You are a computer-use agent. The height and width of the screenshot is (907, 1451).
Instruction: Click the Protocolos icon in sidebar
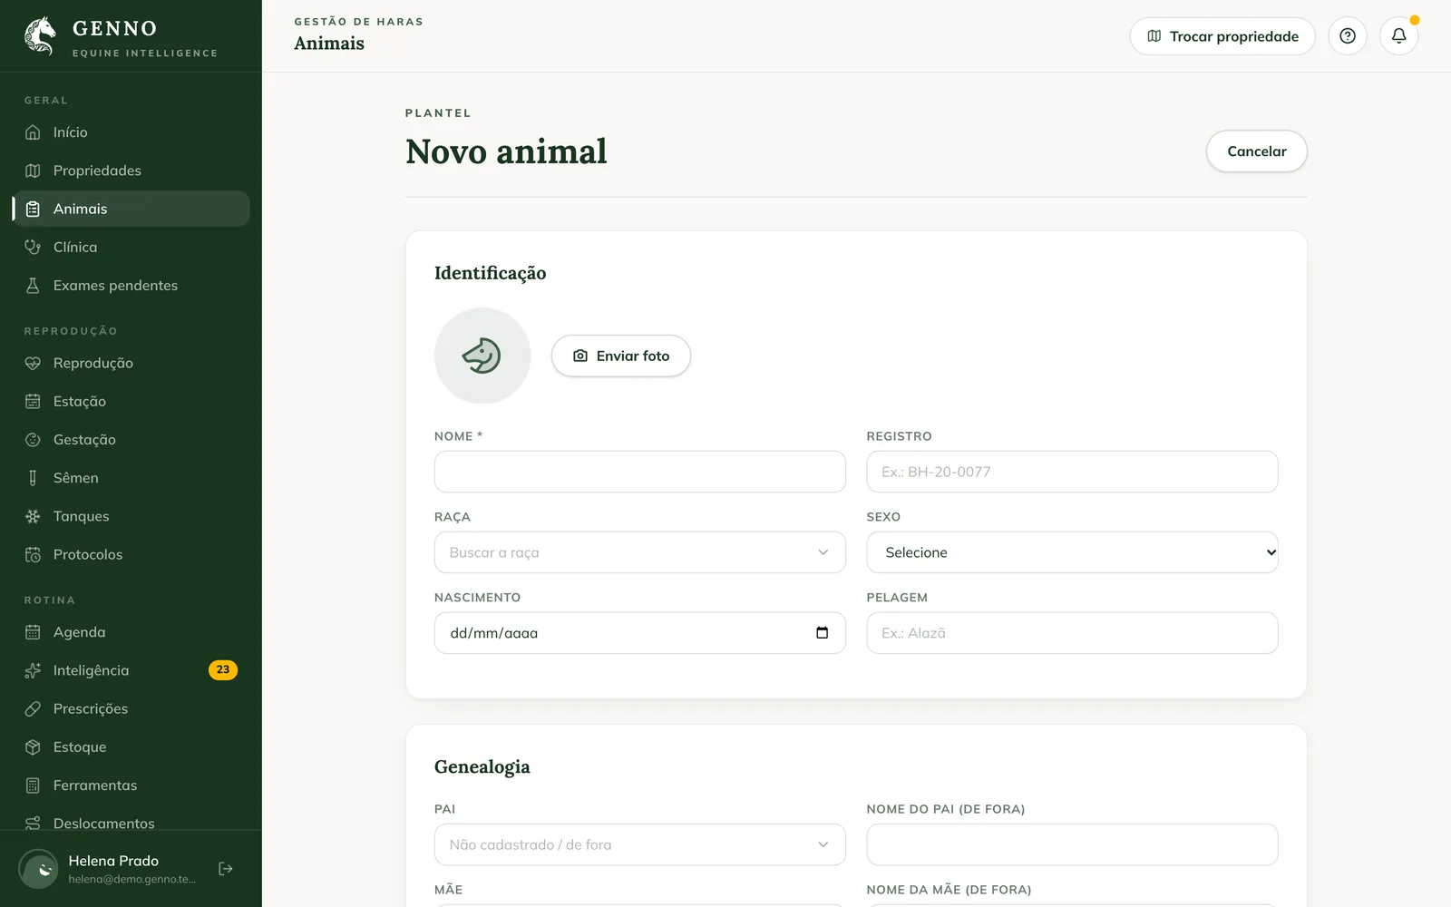[x=33, y=554]
